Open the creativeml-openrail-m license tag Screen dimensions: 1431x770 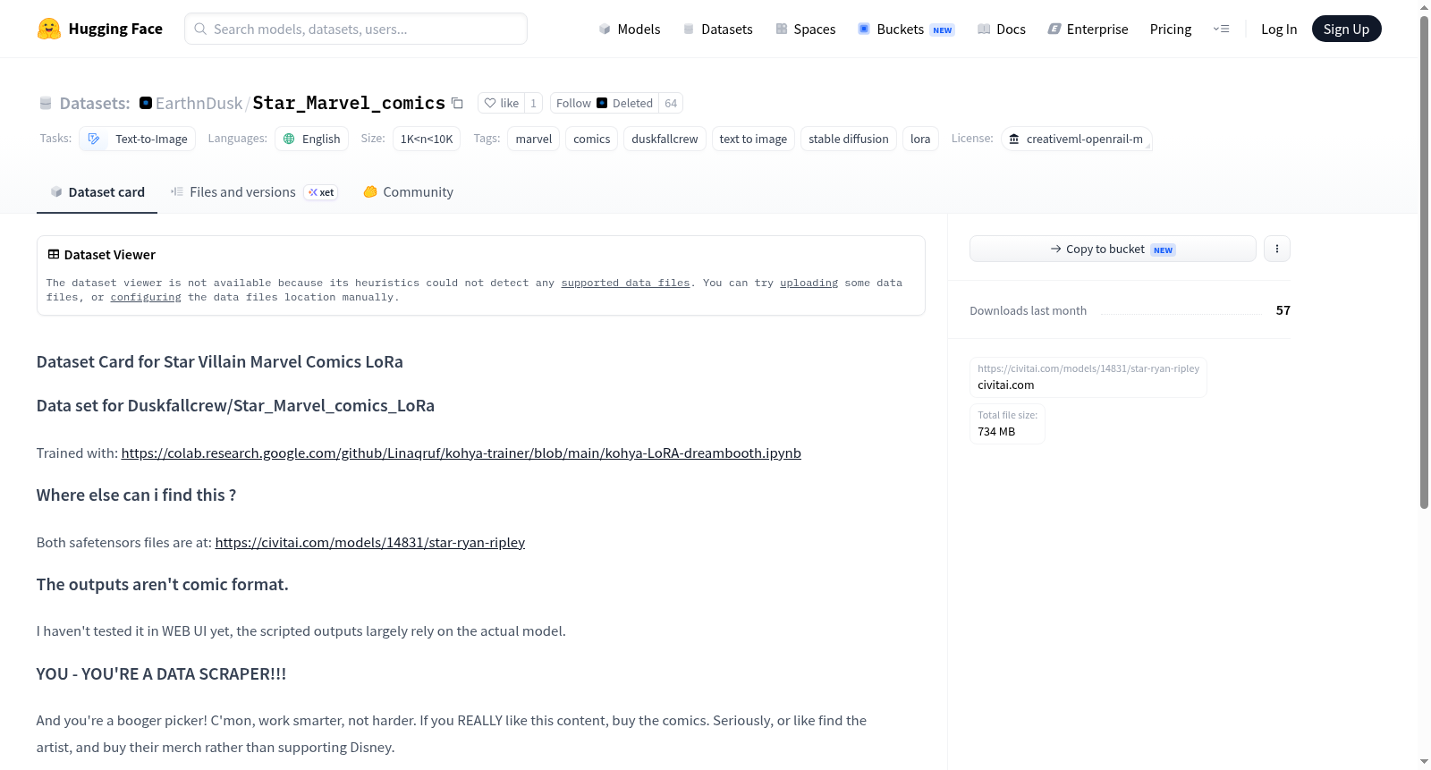coord(1076,139)
